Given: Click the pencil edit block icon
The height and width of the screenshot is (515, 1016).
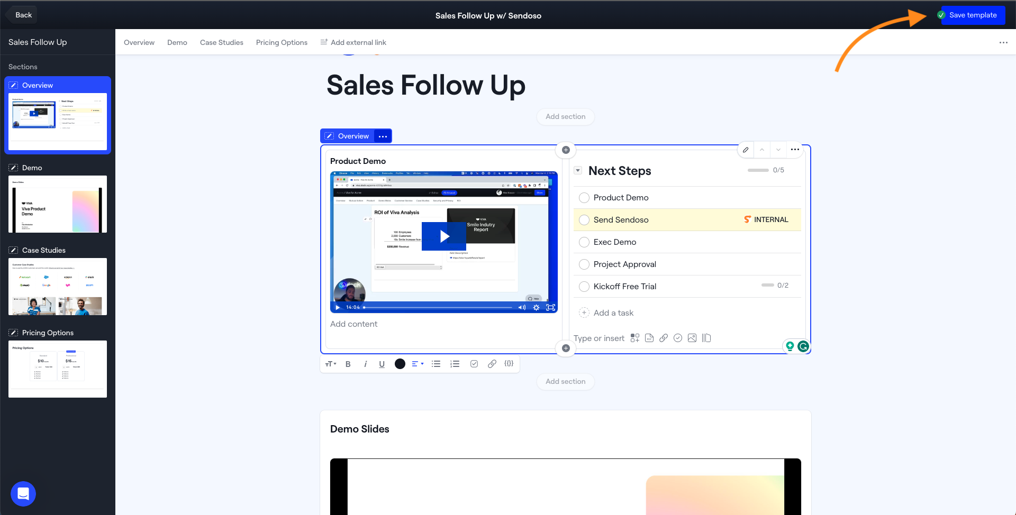Looking at the screenshot, I should [746, 150].
